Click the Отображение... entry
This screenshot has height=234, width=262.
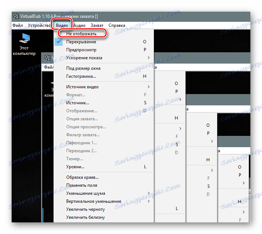point(104,111)
